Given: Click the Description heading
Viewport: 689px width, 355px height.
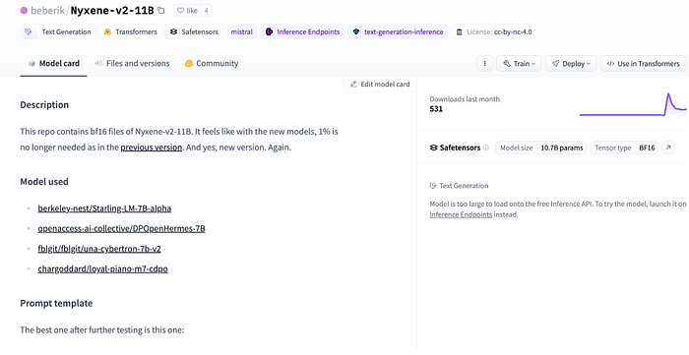Looking at the screenshot, I should (44, 105).
